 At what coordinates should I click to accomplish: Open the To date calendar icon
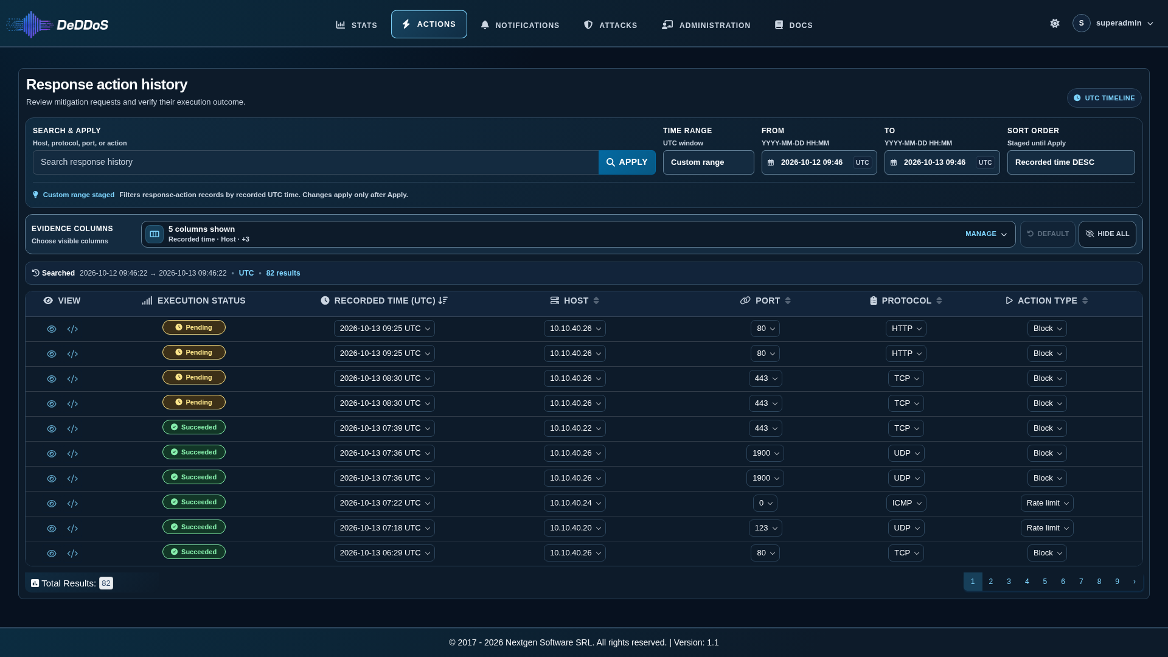[x=894, y=162]
